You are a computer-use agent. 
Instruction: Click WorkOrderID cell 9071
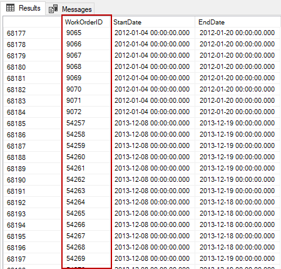coord(86,100)
